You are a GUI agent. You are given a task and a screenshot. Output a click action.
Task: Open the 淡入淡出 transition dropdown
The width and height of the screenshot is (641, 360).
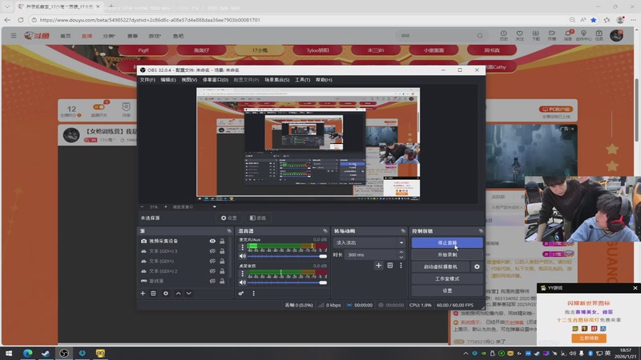tap(369, 243)
